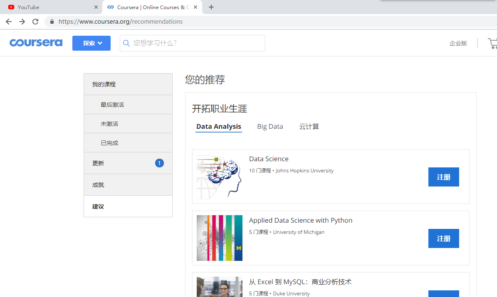Open a new browser tab with plus
Viewport: 497px width, 297px height.
pyautogui.click(x=211, y=7)
